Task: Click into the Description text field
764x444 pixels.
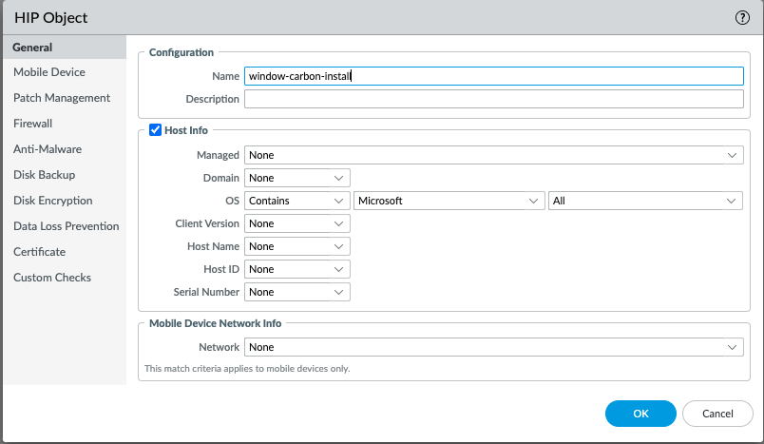Action: (493, 99)
